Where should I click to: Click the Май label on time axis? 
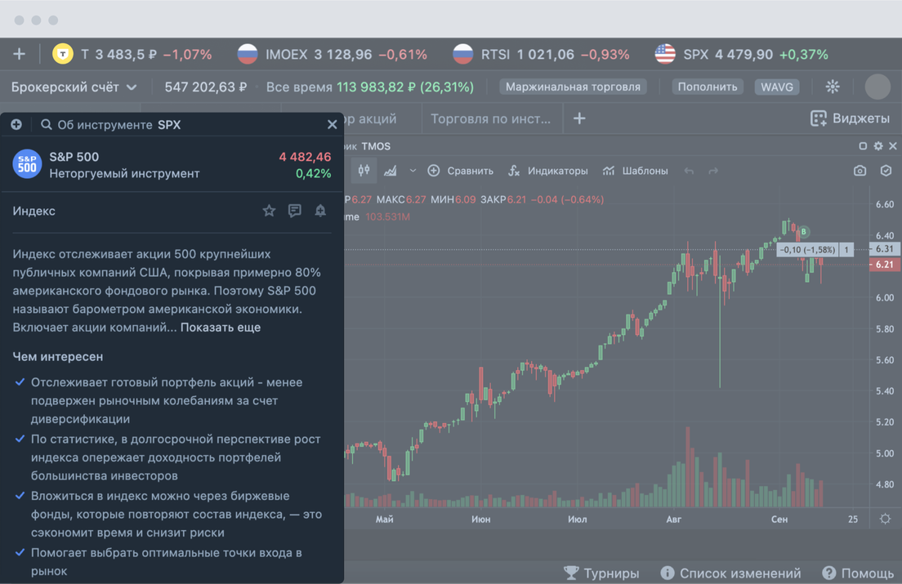tap(384, 519)
